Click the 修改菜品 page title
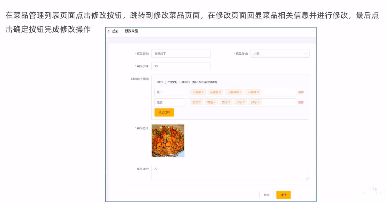Screen dimensions: 386x202 [131, 31]
